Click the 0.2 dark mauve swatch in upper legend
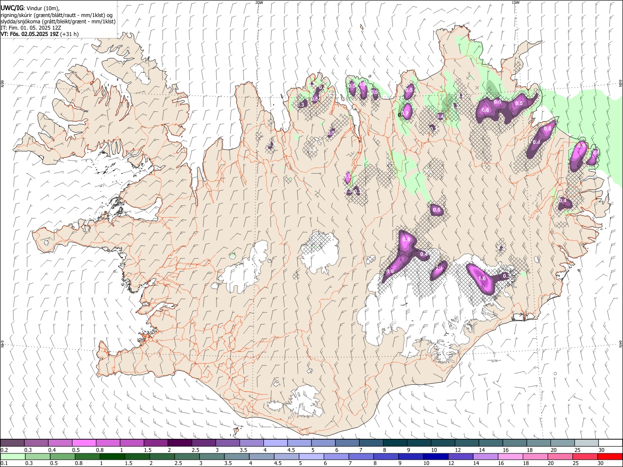This screenshot has height=467, width=623. point(12,443)
